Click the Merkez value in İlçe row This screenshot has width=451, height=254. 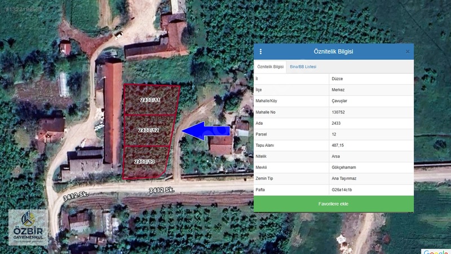(338, 90)
